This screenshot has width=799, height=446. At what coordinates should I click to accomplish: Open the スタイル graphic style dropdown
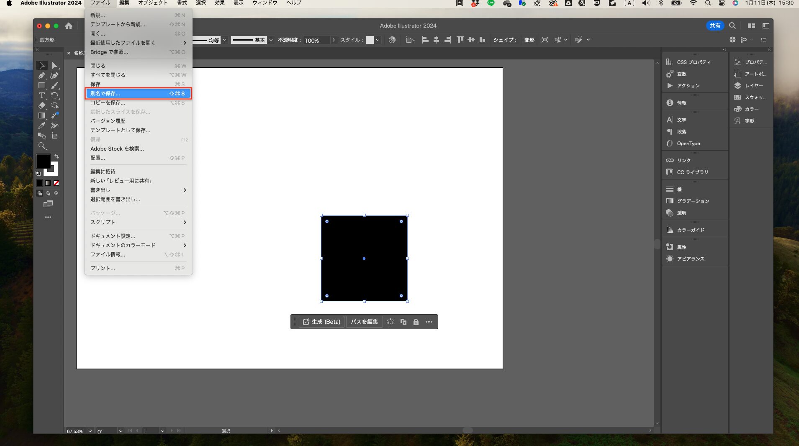point(378,40)
